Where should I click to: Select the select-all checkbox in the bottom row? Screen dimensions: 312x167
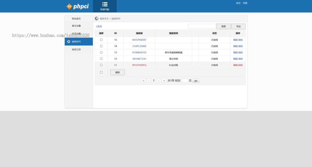tap(101, 72)
